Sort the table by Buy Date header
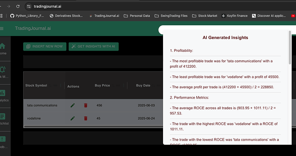Screen dimensions: 296x156 click(x=143, y=85)
